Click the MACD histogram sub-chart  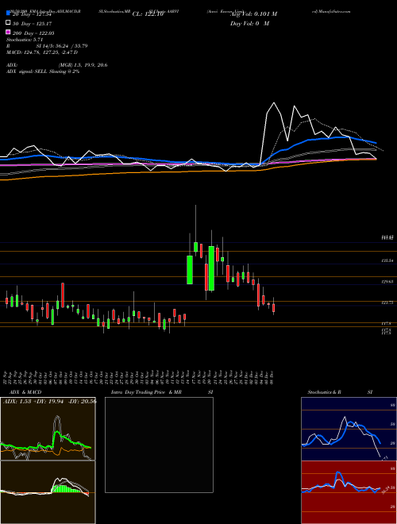(48, 492)
